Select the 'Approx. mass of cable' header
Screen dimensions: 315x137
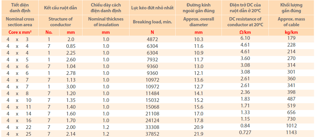click(x=291, y=22)
